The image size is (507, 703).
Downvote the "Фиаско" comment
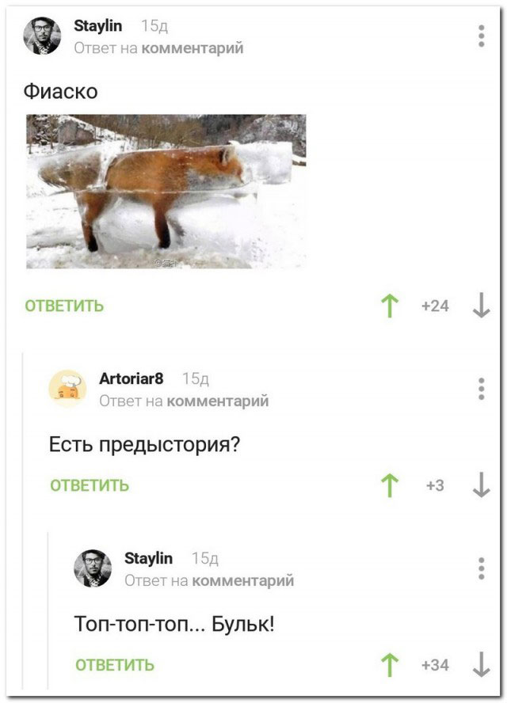pos(482,306)
